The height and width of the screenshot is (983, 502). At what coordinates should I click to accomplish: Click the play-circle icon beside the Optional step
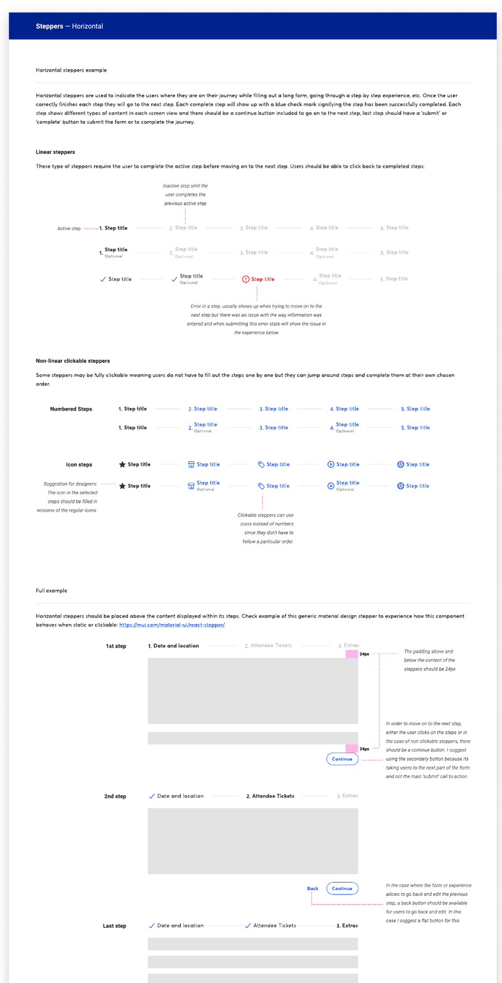tap(331, 486)
